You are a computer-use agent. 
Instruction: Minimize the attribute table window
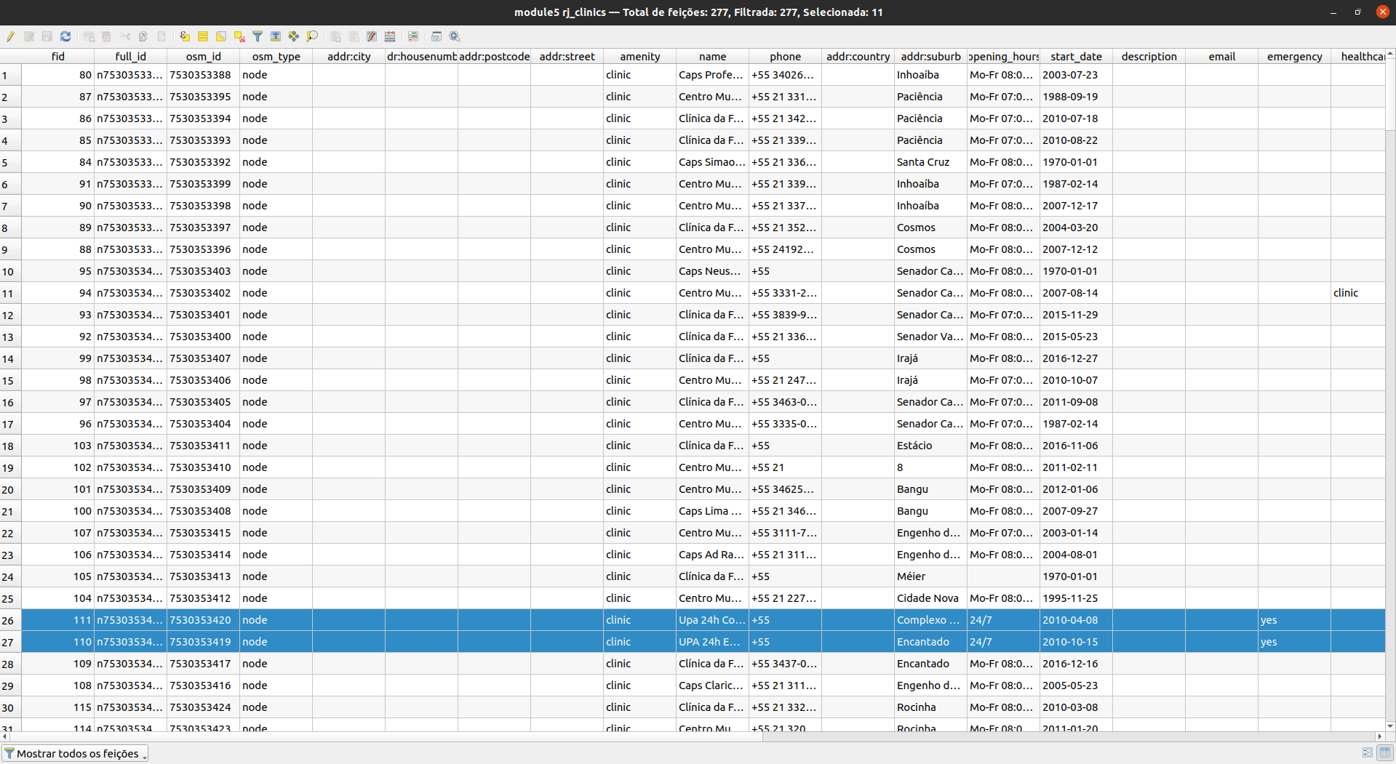click(x=1333, y=12)
